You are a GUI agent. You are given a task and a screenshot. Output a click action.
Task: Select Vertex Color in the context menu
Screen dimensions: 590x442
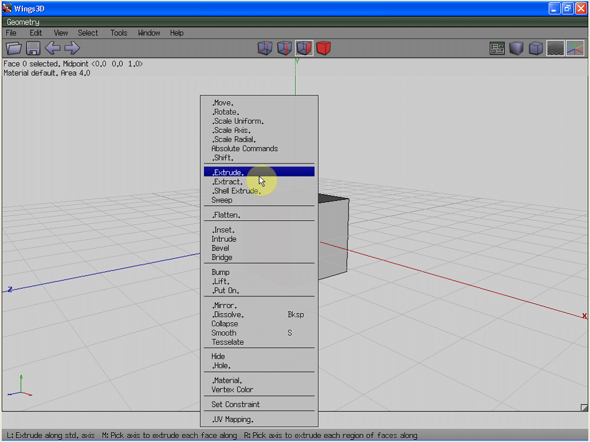tap(232, 389)
